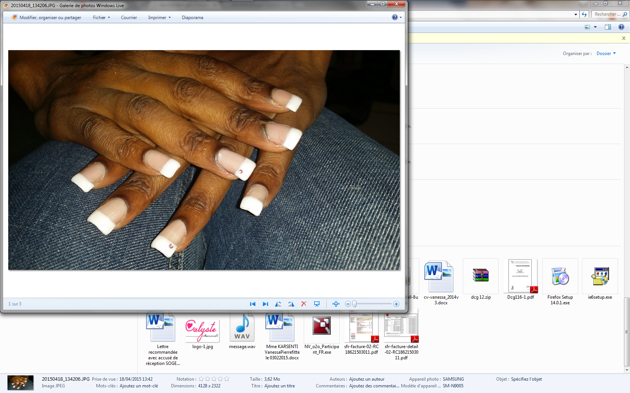Click the zoom in plus icon
This screenshot has height=393, width=630.
396,304
